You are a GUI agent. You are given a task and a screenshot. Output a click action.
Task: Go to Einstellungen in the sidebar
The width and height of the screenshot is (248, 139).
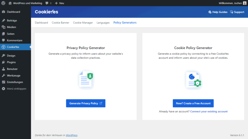pos(15,82)
